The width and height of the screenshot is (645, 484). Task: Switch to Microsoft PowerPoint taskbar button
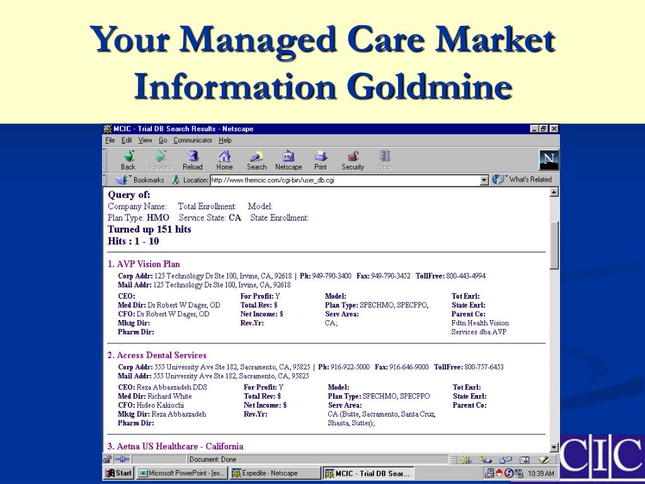pyautogui.click(x=182, y=473)
